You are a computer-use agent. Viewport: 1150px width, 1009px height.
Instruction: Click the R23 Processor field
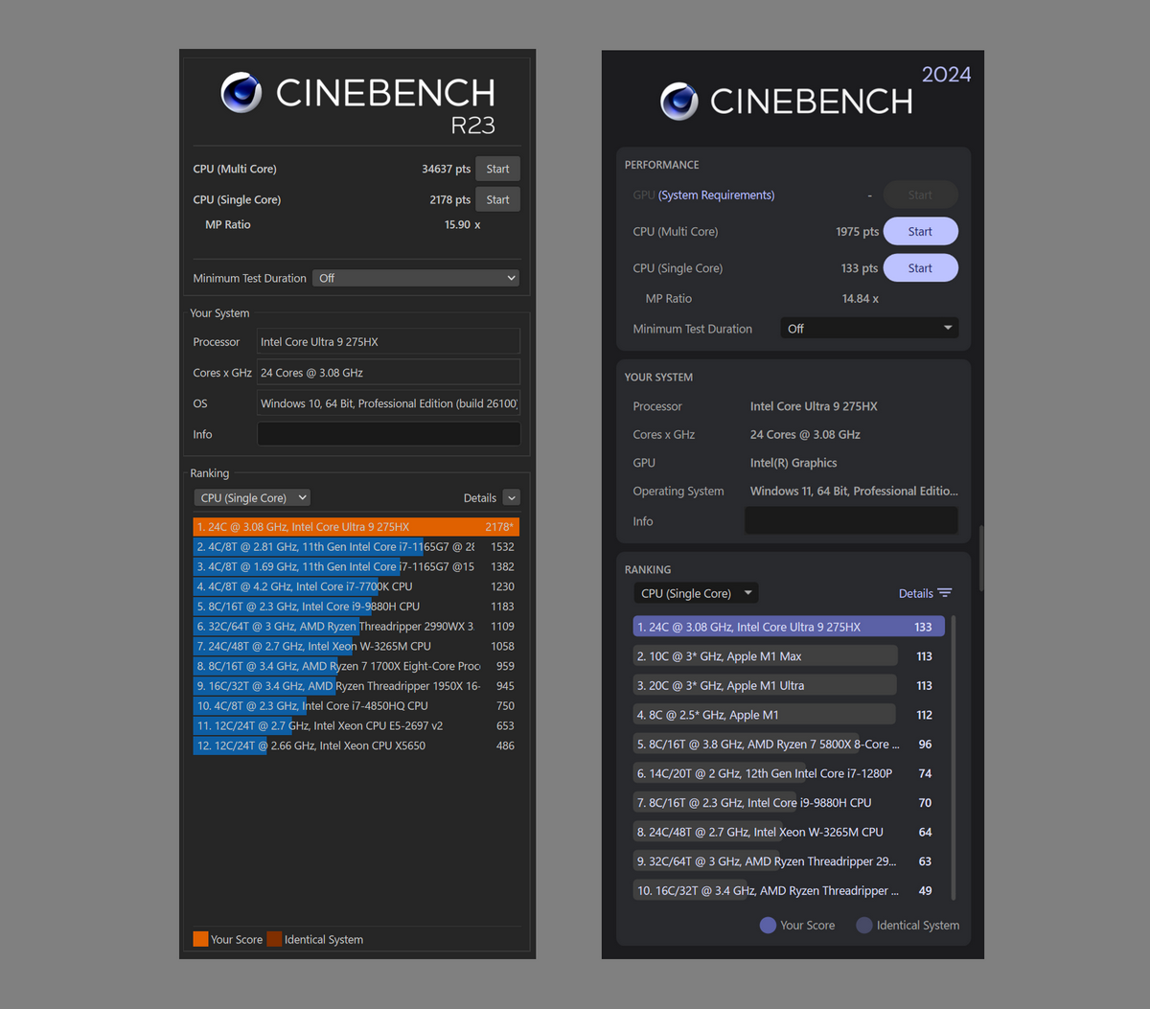[x=388, y=342]
